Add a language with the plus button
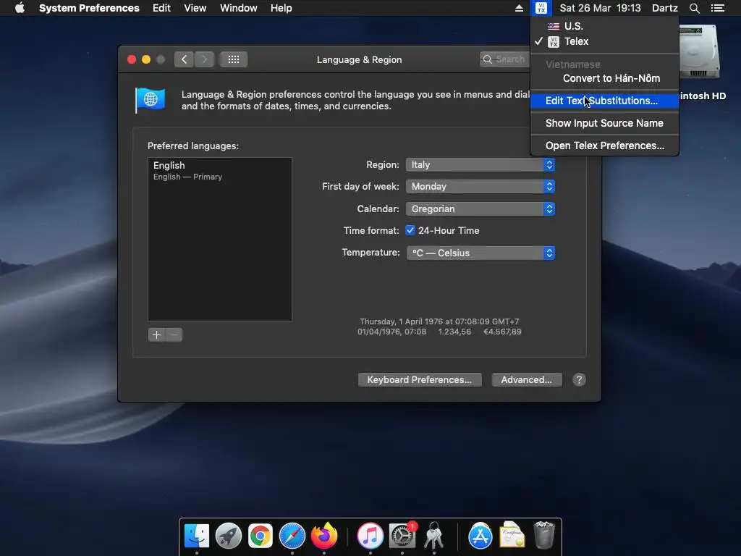 point(156,334)
